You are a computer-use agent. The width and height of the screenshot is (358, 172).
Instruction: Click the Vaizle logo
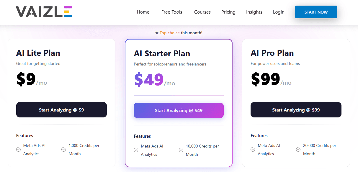44,12
